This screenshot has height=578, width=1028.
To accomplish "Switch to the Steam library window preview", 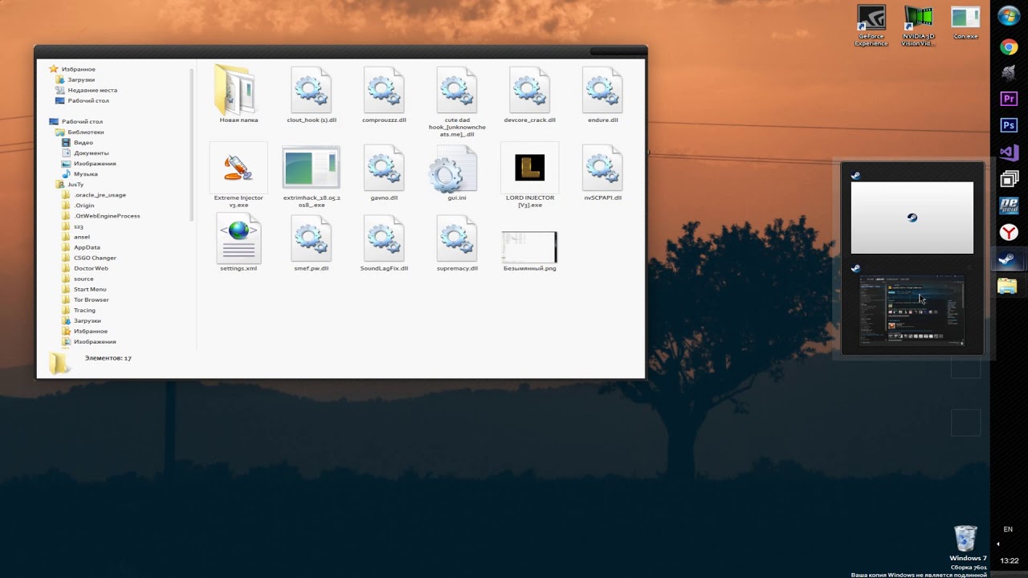I will click(x=912, y=310).
